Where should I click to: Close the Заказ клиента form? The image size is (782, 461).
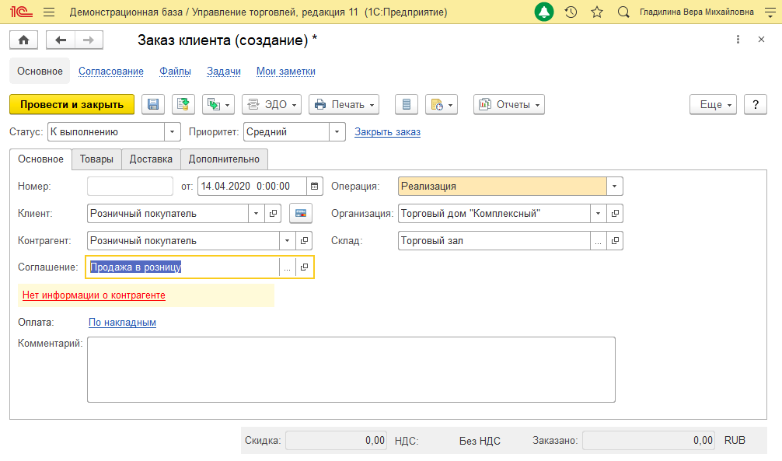tap(761, 40)
